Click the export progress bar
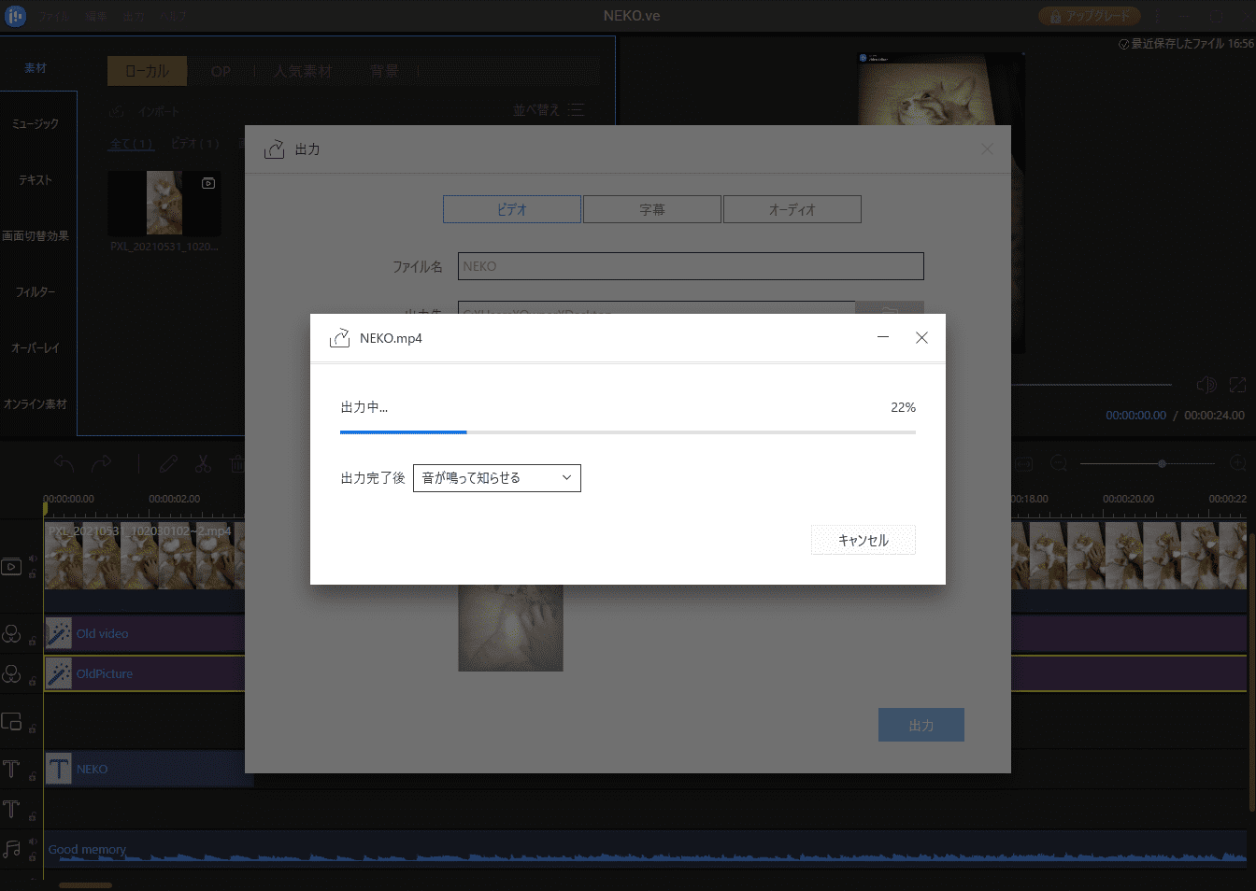1256x891 pixels. (x=628, y=432)
